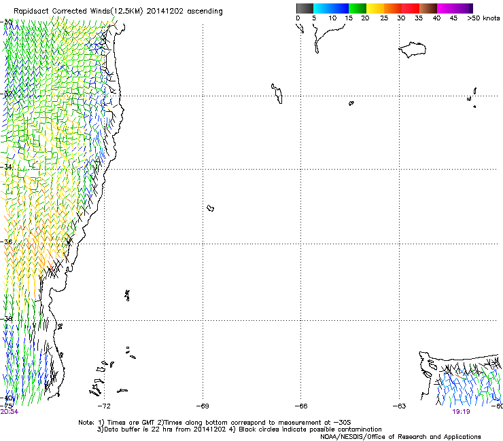Click the '-63' longitude label
Screen dimensions: 503x441
tap(400, 406)
